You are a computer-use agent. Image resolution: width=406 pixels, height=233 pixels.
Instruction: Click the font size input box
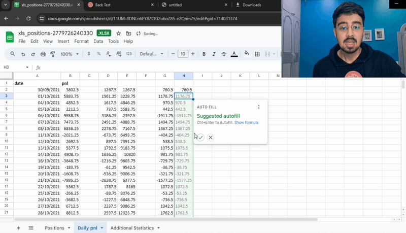[183, 54]
